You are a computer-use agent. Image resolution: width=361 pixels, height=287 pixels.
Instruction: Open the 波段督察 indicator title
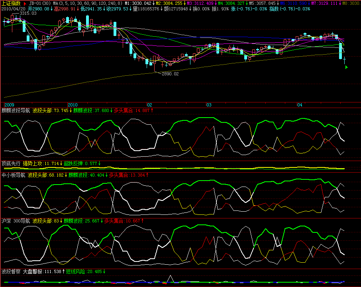(11, 271)
